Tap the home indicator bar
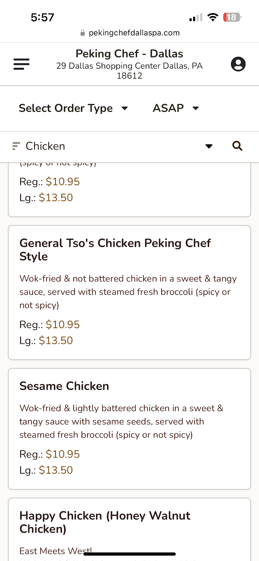The image size is (259, 561). coord(129,554)
